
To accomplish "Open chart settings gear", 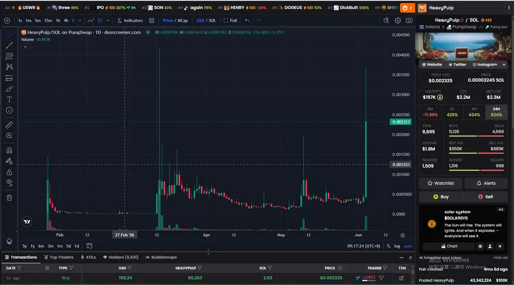I will [398, 20].
